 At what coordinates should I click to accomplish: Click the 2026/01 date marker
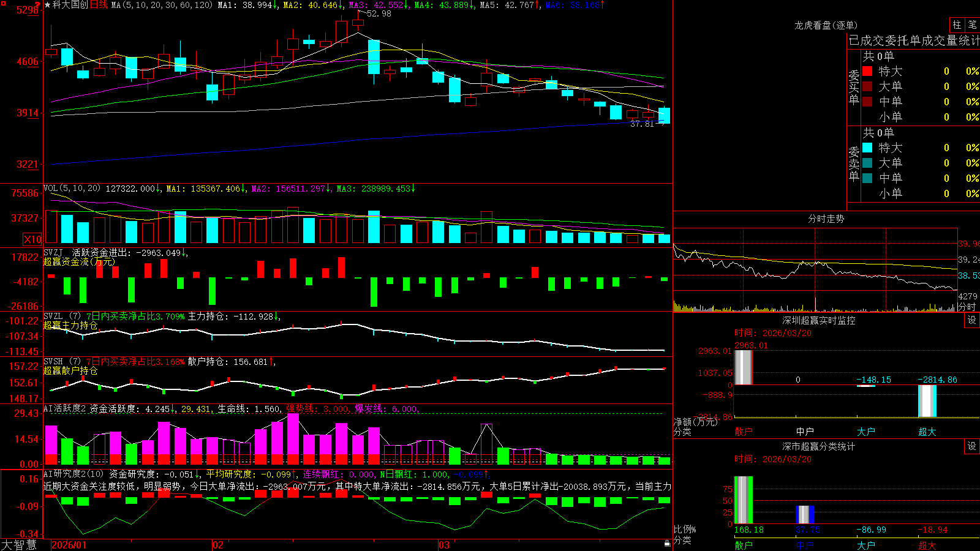click(69, 545)
